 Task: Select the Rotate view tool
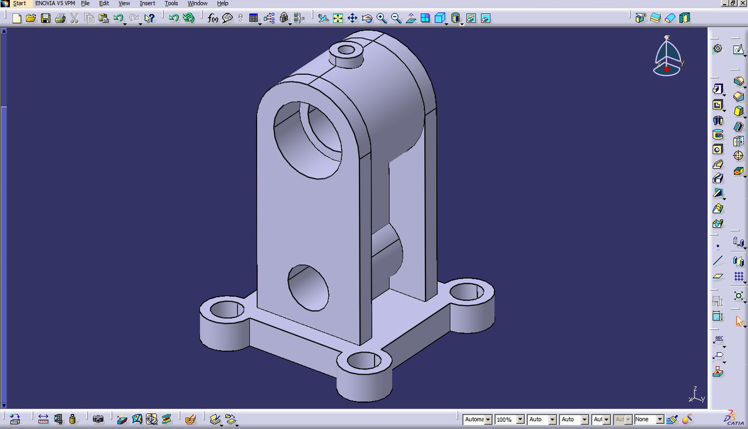click(x=367, y=18)
